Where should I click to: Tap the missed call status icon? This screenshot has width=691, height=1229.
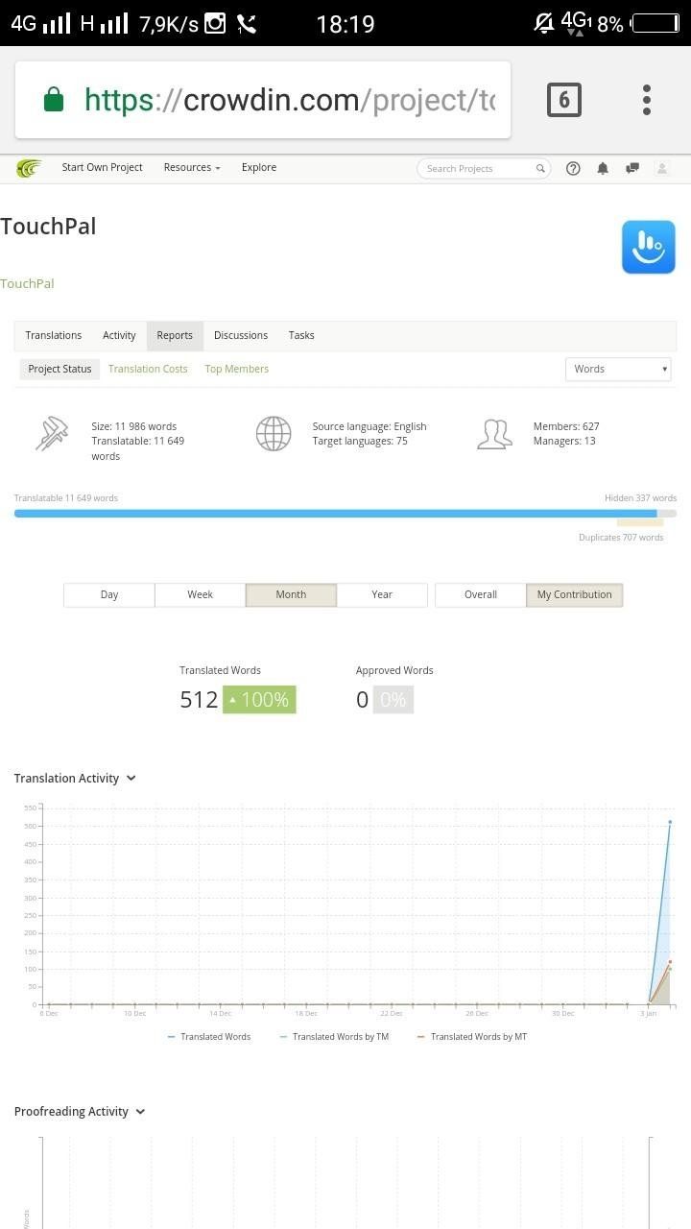[x=247, y=24]
